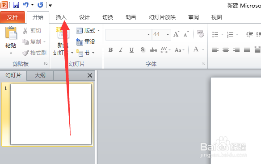
Task: Increase font size with large A icon
Action: pos(177,34)
